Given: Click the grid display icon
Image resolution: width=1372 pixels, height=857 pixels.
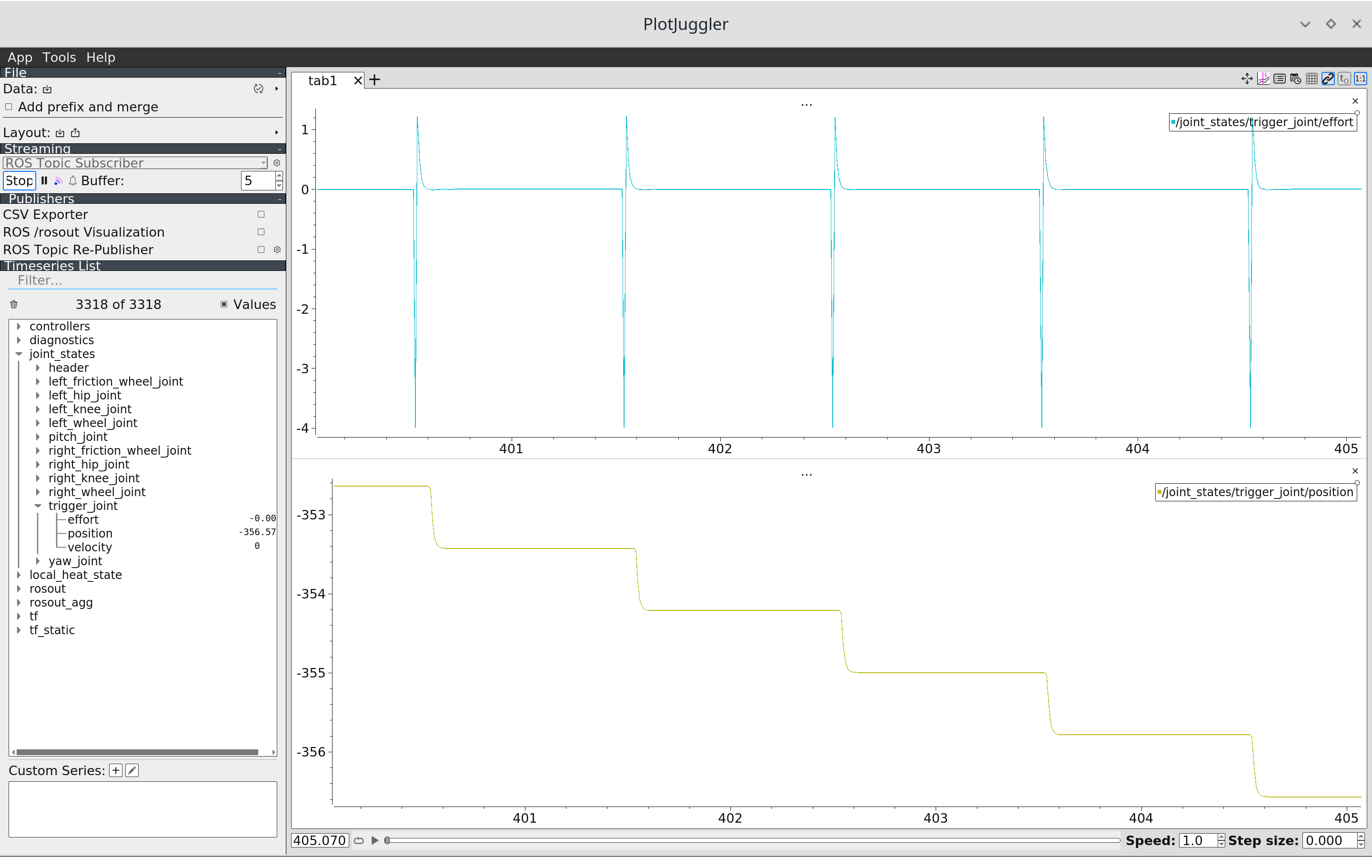Looking at the screenshot, I should pyautogui.click(x=1311, y=80).
